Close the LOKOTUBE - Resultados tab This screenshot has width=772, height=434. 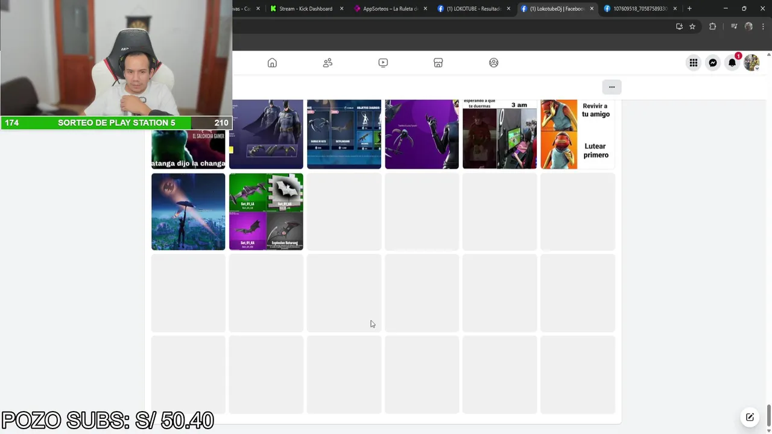pos(508,8)
